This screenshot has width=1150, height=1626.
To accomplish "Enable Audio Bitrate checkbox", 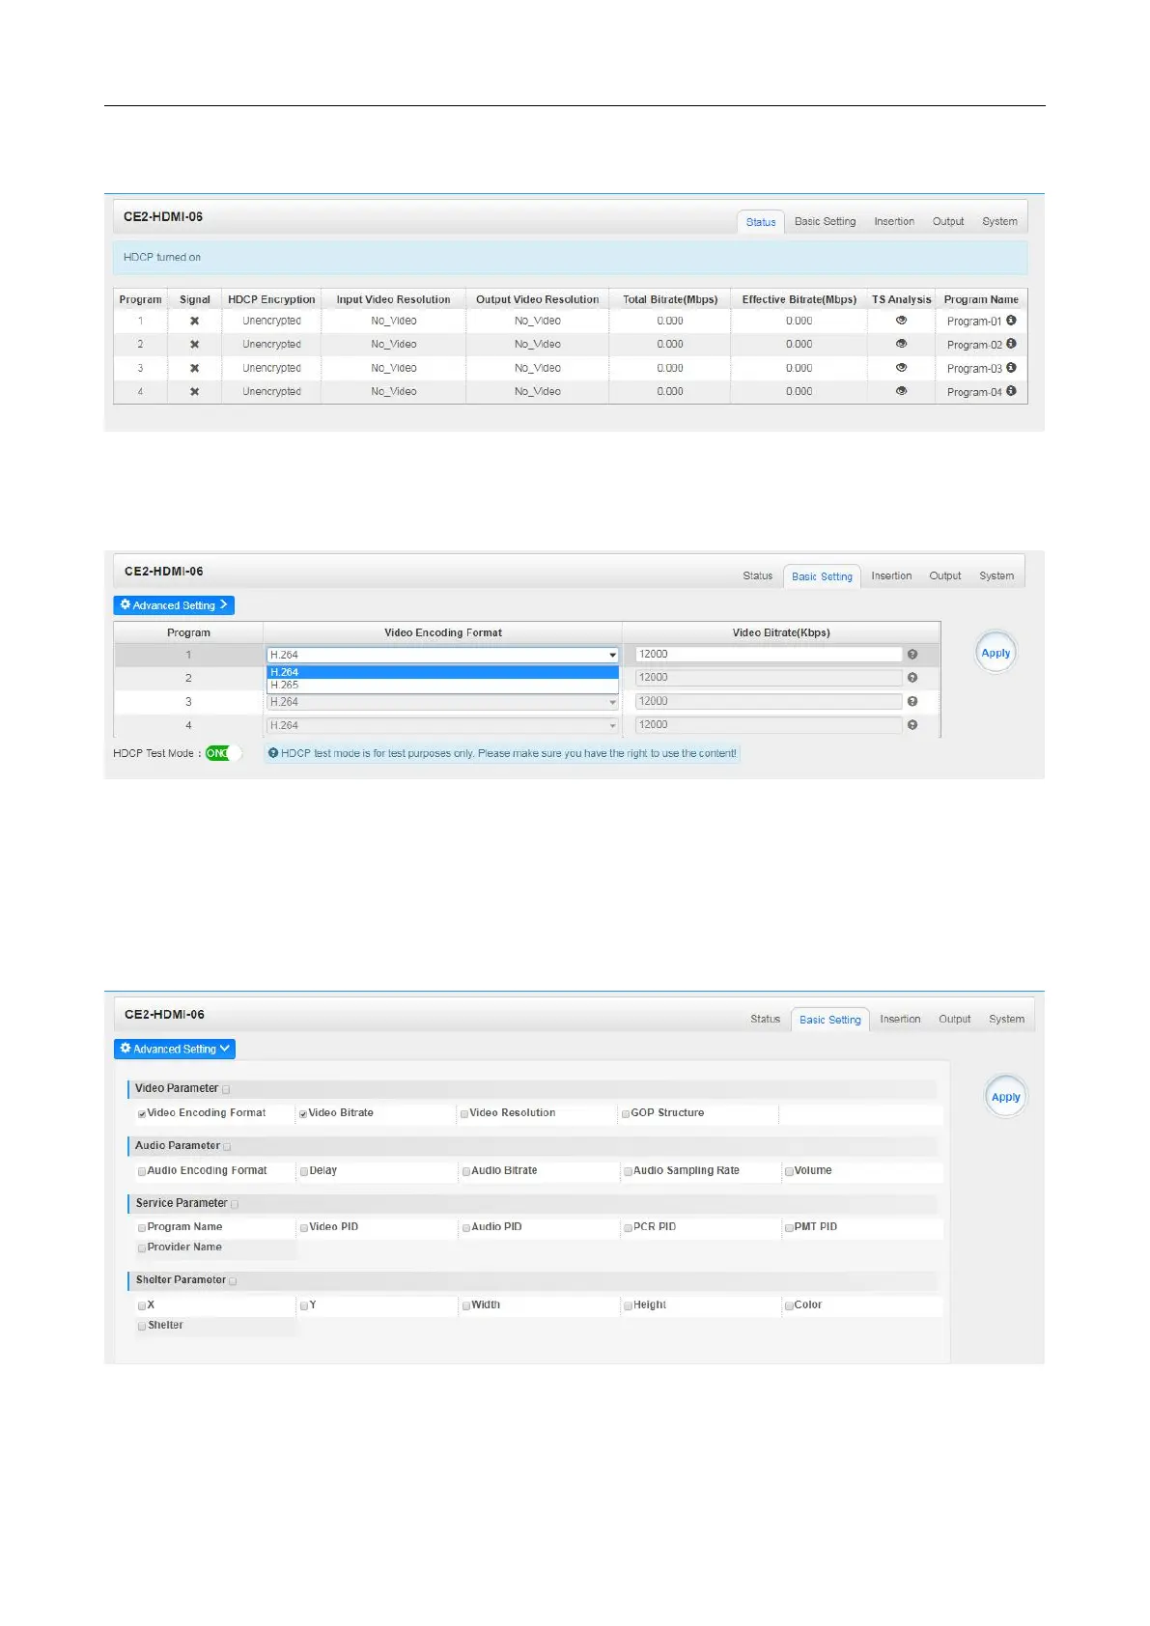I will click(x=466, y=1171).
